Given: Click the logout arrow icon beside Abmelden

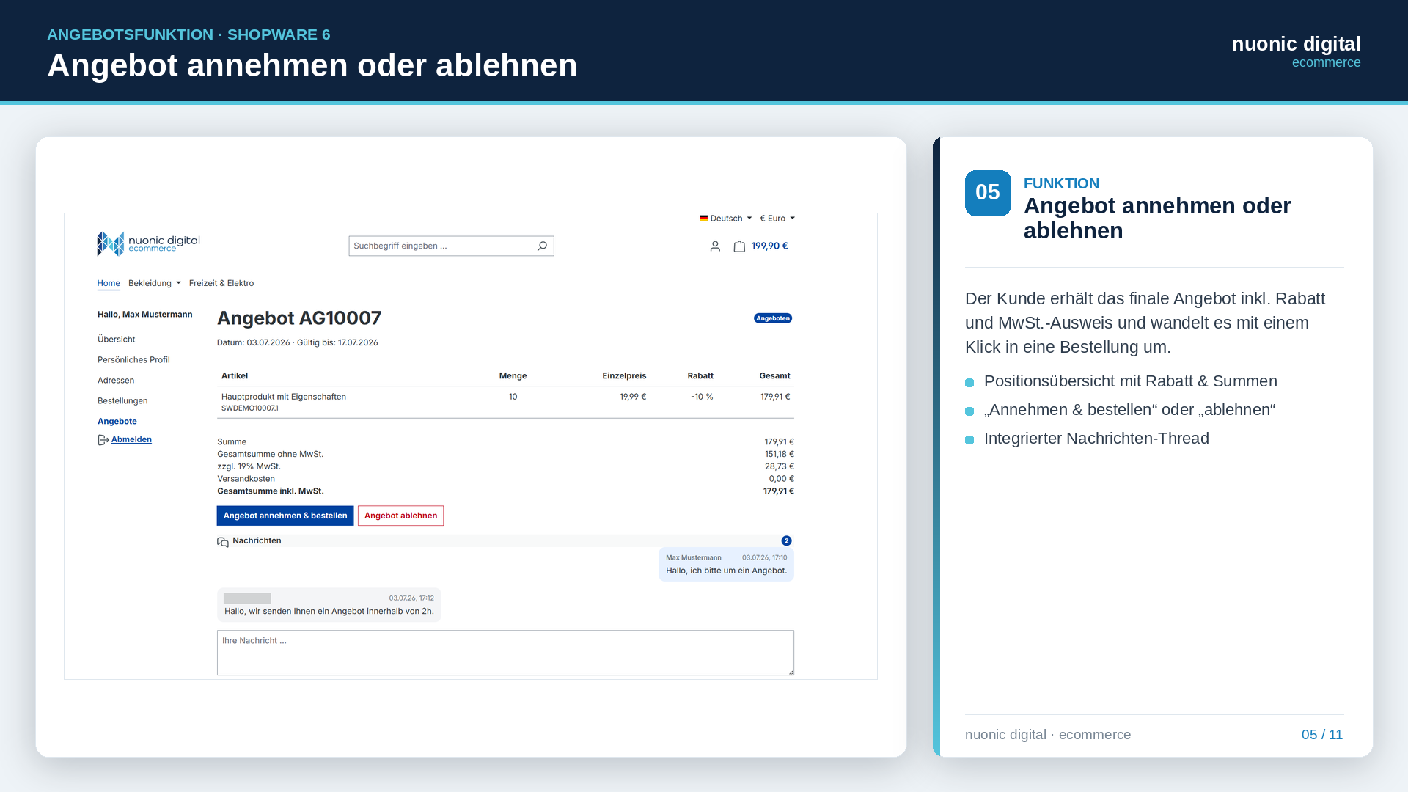Looking at the screenshot, I should 103,440.
